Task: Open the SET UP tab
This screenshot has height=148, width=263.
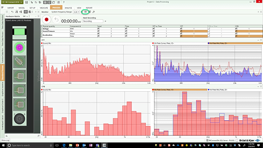Action: [32, 8]
